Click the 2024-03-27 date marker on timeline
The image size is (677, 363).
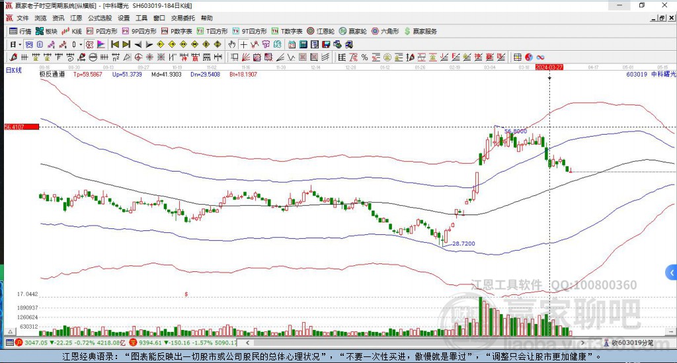click(549, 67)
